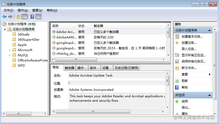Collapse the 任务计划程序库 tree node arrow
This screenshot has height=124, width=219.
click(5, 29)
